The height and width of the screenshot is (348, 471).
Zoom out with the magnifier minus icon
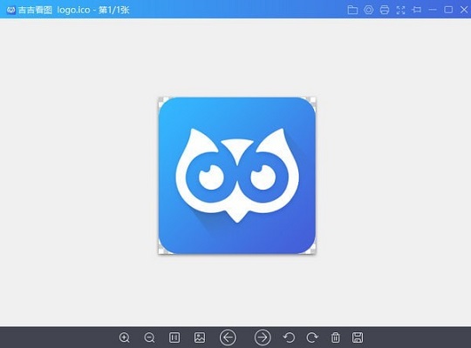point(149,338)
